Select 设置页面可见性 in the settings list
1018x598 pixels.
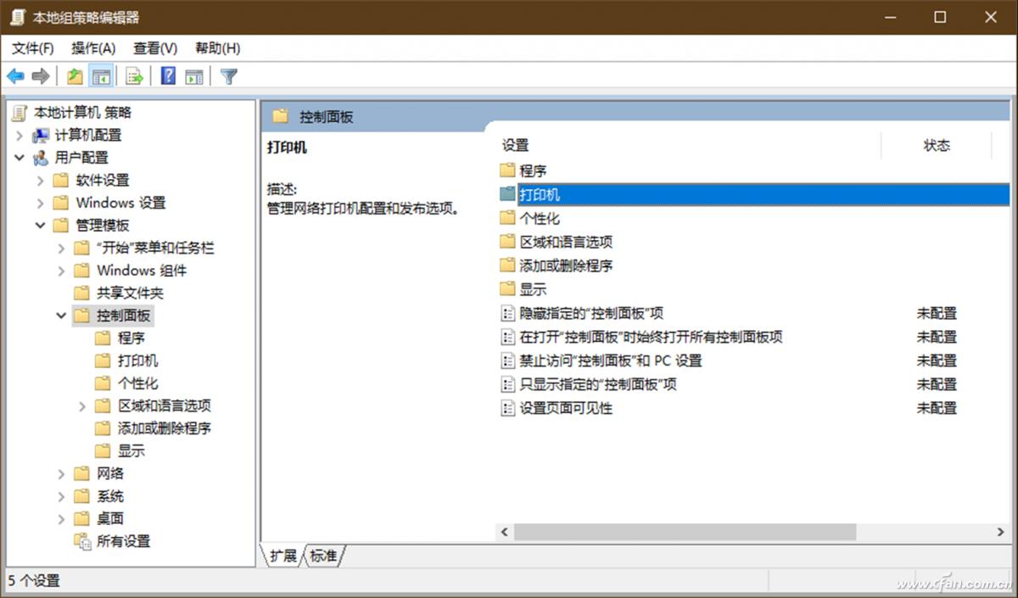565,408
